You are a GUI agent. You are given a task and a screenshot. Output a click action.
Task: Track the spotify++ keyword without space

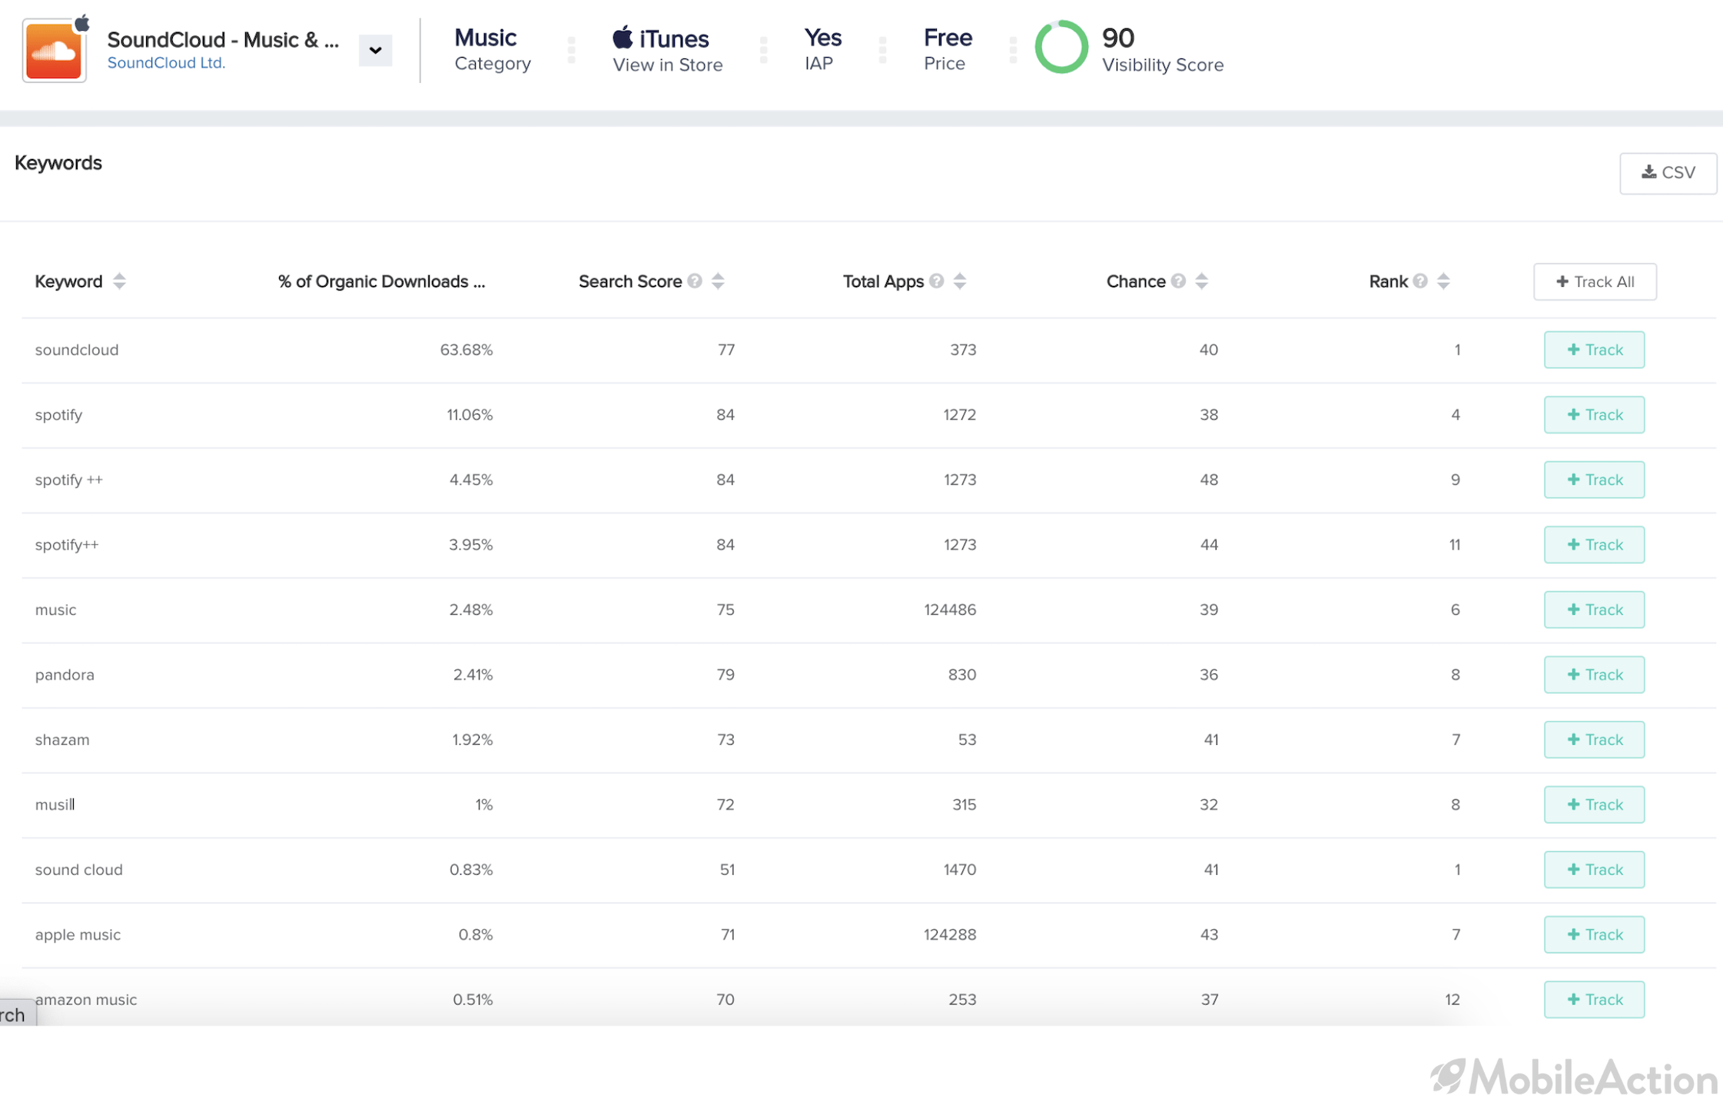coord(1594,545)
